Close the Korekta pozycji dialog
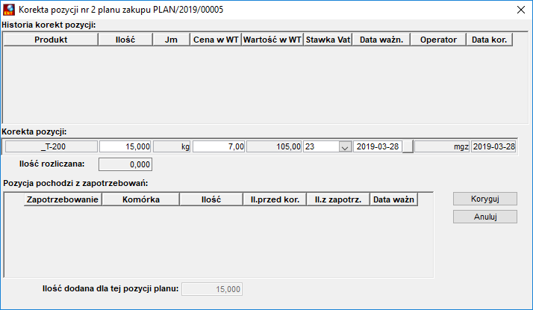 (521, 10)
